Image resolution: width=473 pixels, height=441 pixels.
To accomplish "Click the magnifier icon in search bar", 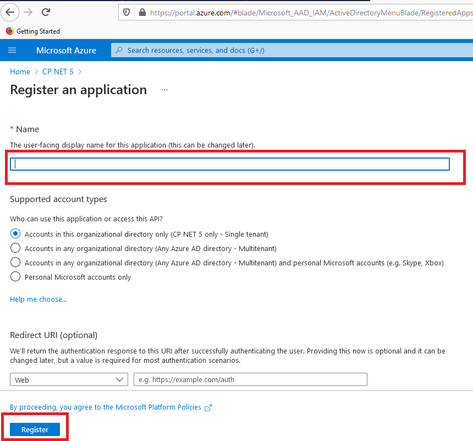I will pyautogui.click(x=119, y=50).
